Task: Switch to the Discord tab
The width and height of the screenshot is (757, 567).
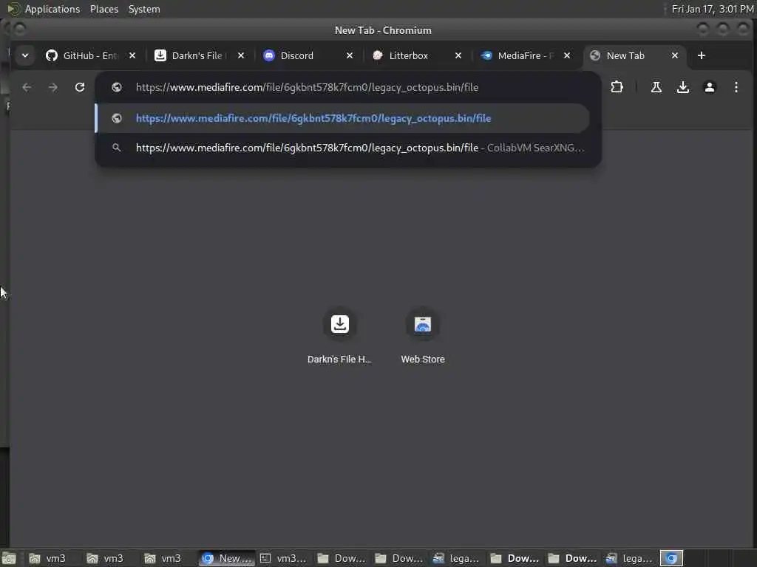Action: 308,55
